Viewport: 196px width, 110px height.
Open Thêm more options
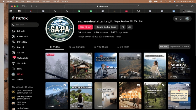[x=17, y=79]
